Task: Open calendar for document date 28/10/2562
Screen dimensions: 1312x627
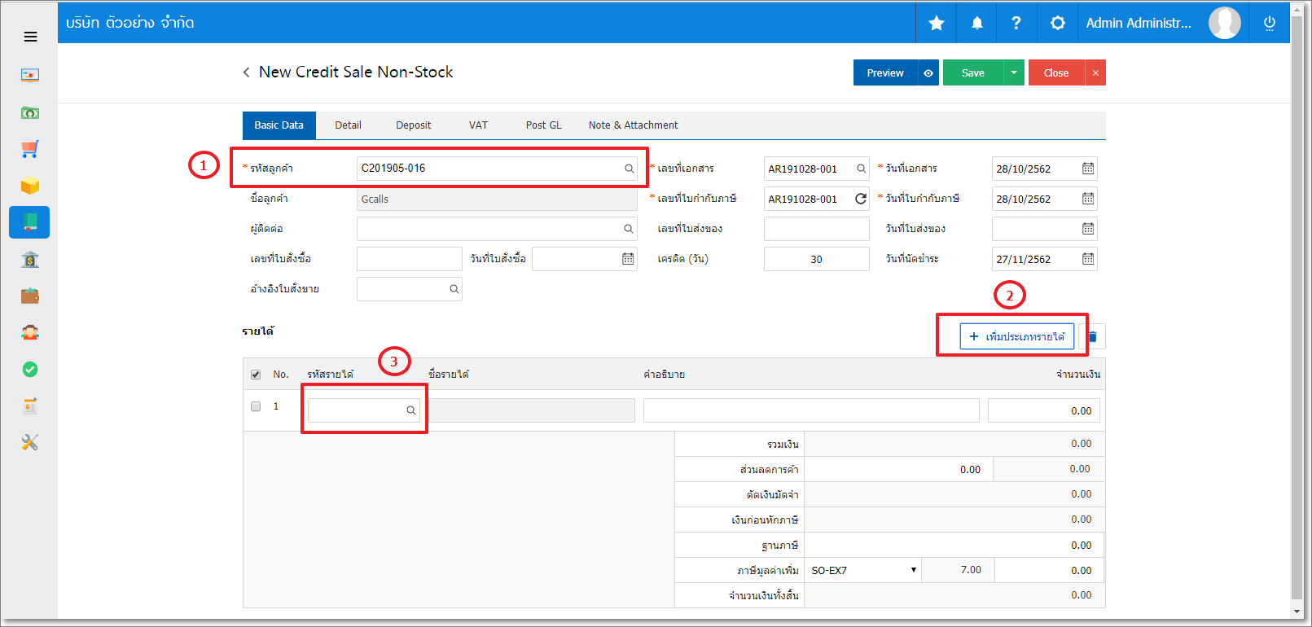Action: [1088, 169]
